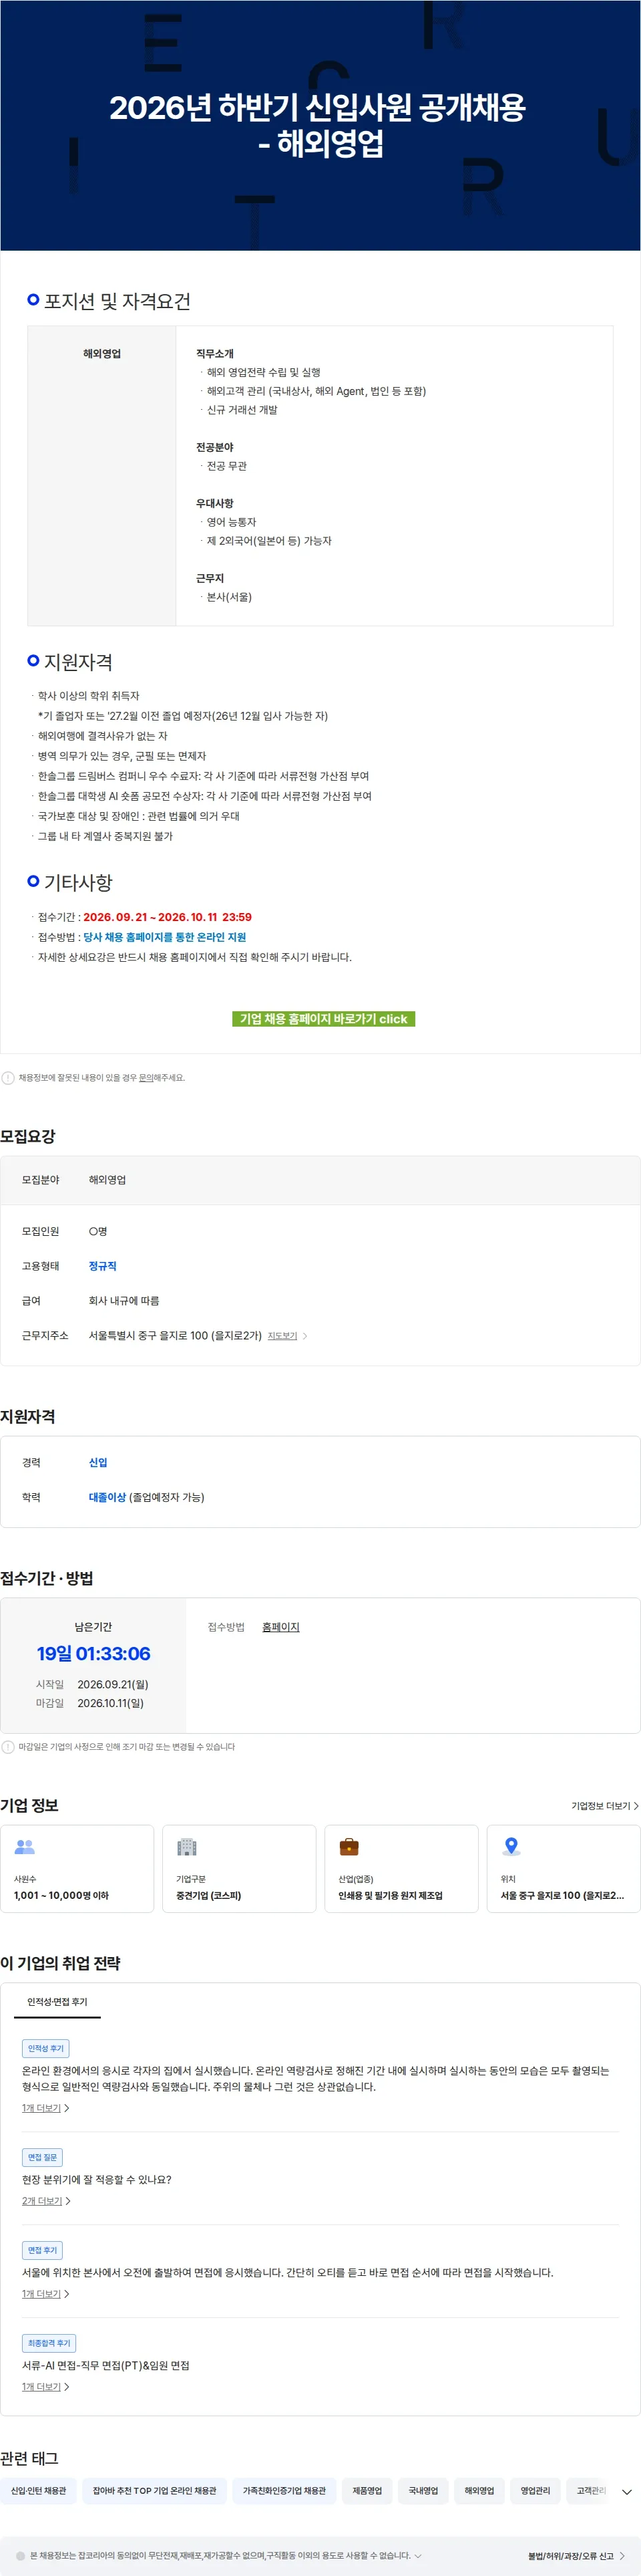Expand 1개 더보기 under 최종합격 후기
The width and height of the screenshot is (641, 2576).
(x=45, y=2386)
